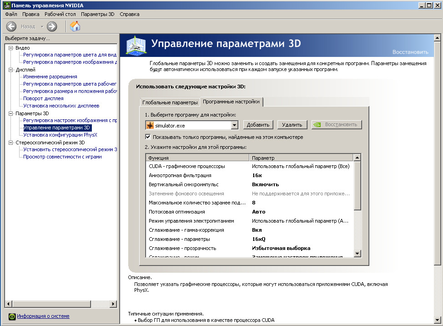This screenshot has height=326, width=443.
Task: Click the Функция column header
Action: point(197,158)
